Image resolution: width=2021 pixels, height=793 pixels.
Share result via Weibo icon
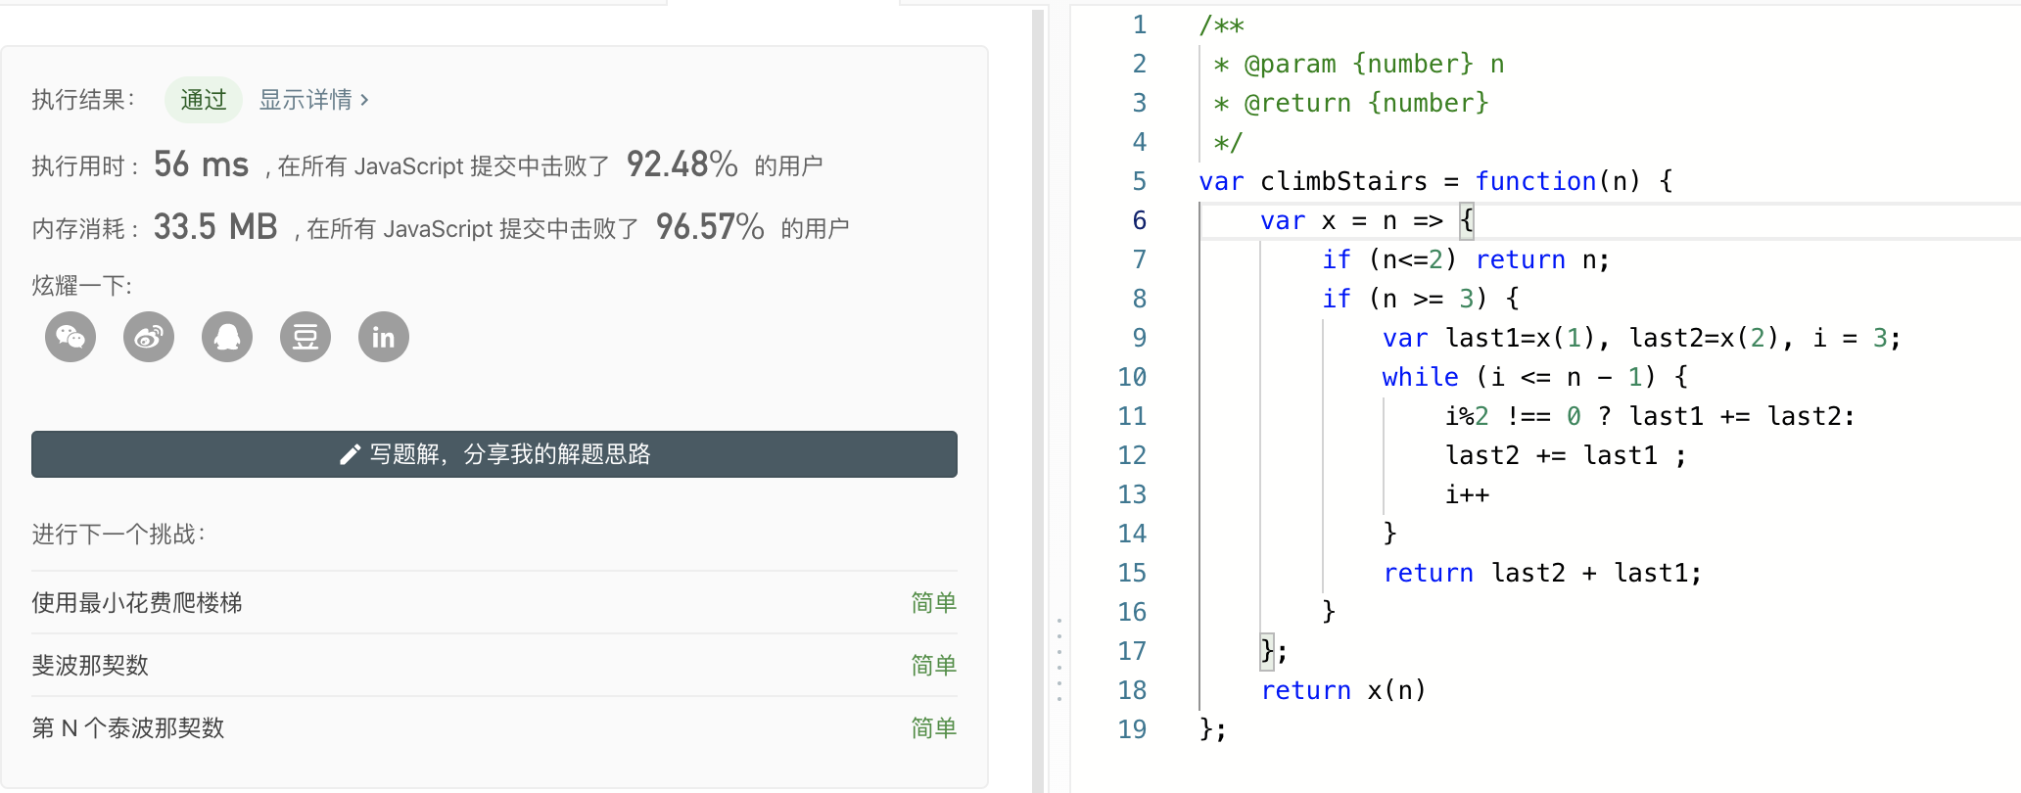coord(149,338)
